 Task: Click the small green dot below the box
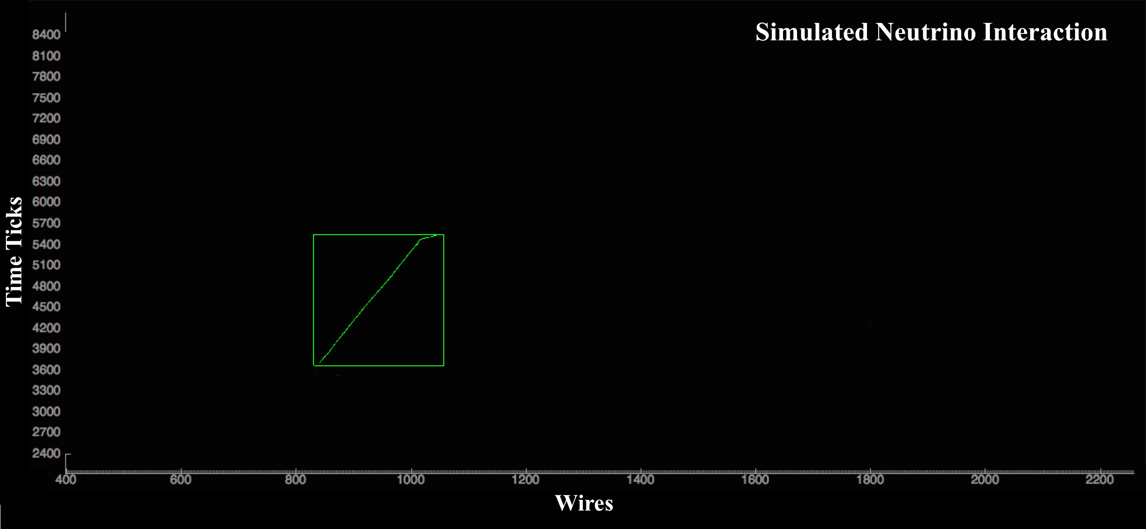338,375
